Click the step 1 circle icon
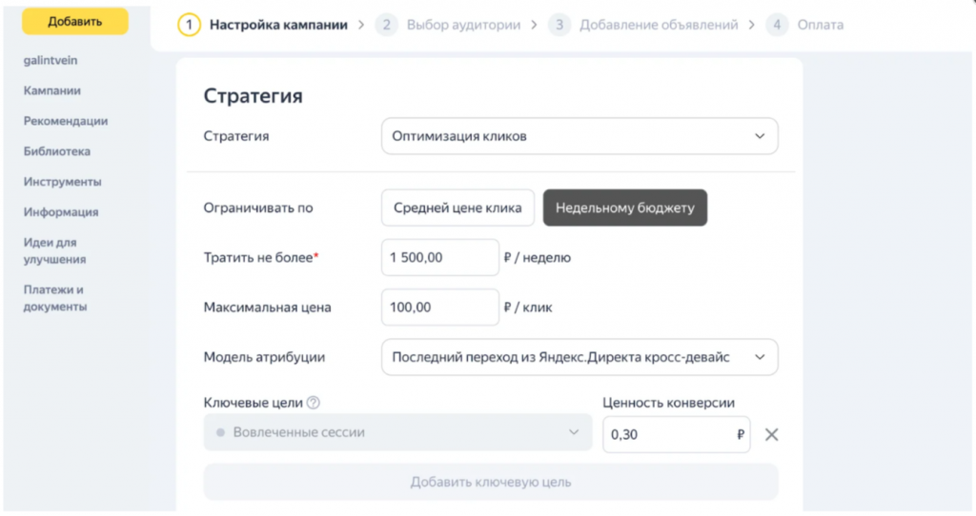976x516 pixels. (x=189, y=25)
